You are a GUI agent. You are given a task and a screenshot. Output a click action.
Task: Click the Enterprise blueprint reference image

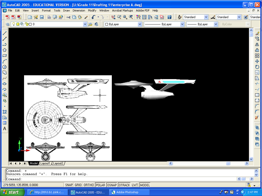click(x=68, y=118)
